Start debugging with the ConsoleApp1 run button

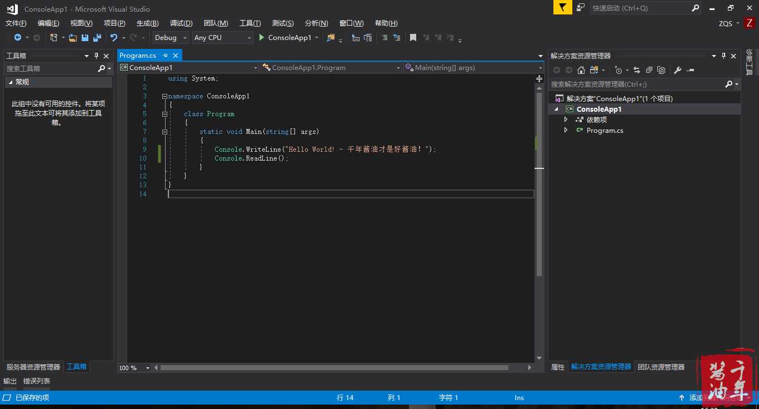284,38
